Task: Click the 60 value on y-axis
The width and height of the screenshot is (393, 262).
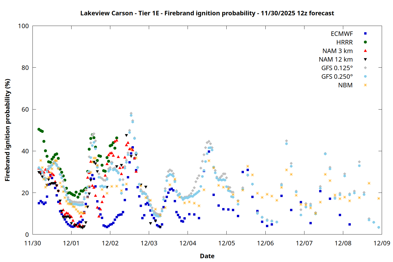Action: [25, 110]
